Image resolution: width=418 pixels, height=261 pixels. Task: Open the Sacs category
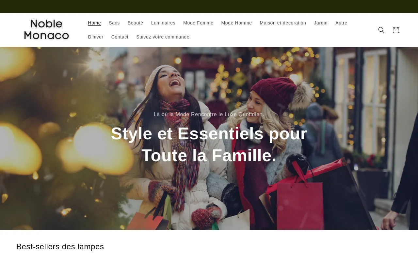(114, 23)
